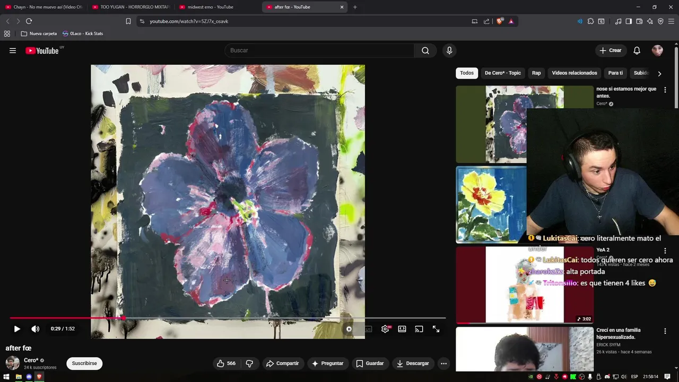Image resolution: width=679 pixels, height=382 pixels.
Task: Click the Compartir share button
Action: coord(283,363)
